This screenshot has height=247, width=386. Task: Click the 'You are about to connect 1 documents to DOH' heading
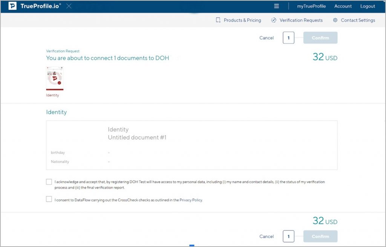coord(107,58)
